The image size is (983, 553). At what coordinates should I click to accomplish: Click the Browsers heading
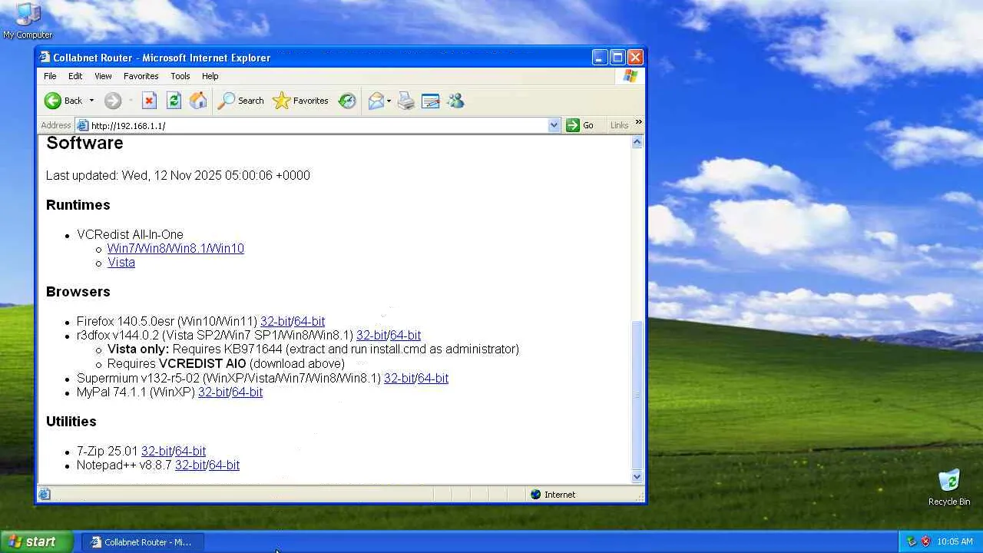pyautogui.click(x=78, y=292)
